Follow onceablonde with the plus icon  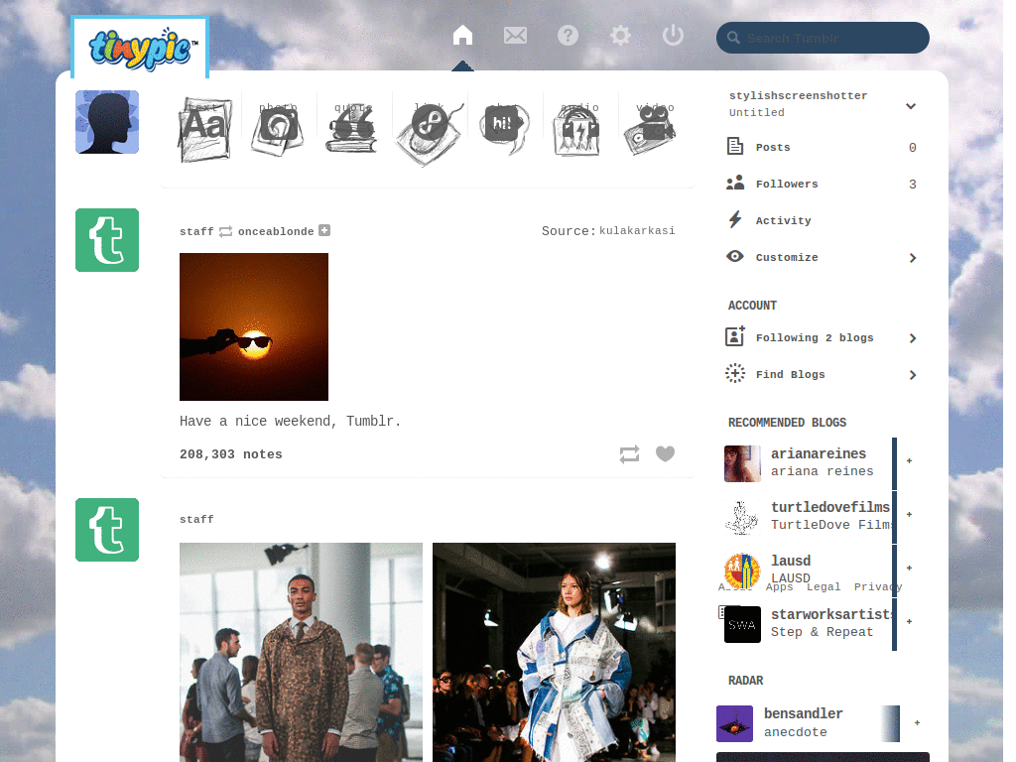click(324, 230)
